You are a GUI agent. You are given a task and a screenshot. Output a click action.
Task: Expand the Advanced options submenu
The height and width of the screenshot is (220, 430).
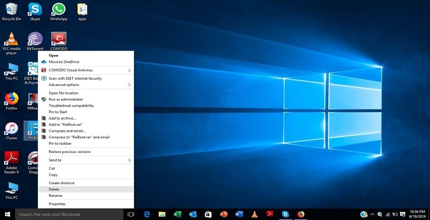pos(86,85)
